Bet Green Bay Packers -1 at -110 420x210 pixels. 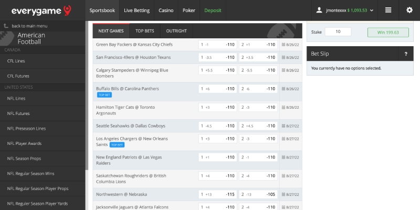click(217, 45)
